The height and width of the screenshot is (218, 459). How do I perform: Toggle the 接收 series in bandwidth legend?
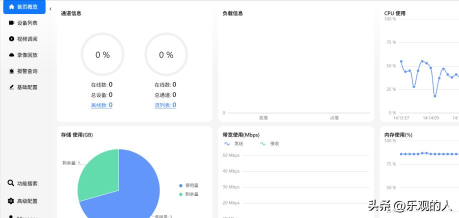pyautogui.click(x=269, y=144)
